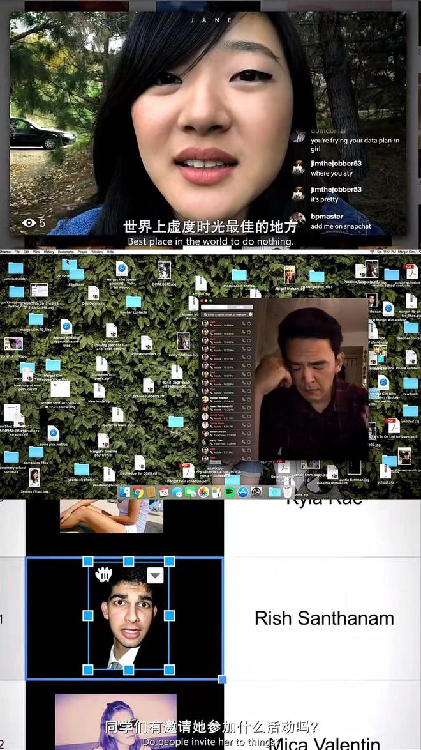
Task: Select 'To Do List for David.pdf'
Action: [394, 425]
